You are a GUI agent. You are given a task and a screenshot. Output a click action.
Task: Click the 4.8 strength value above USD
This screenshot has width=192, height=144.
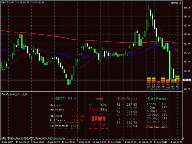[149, 85]
